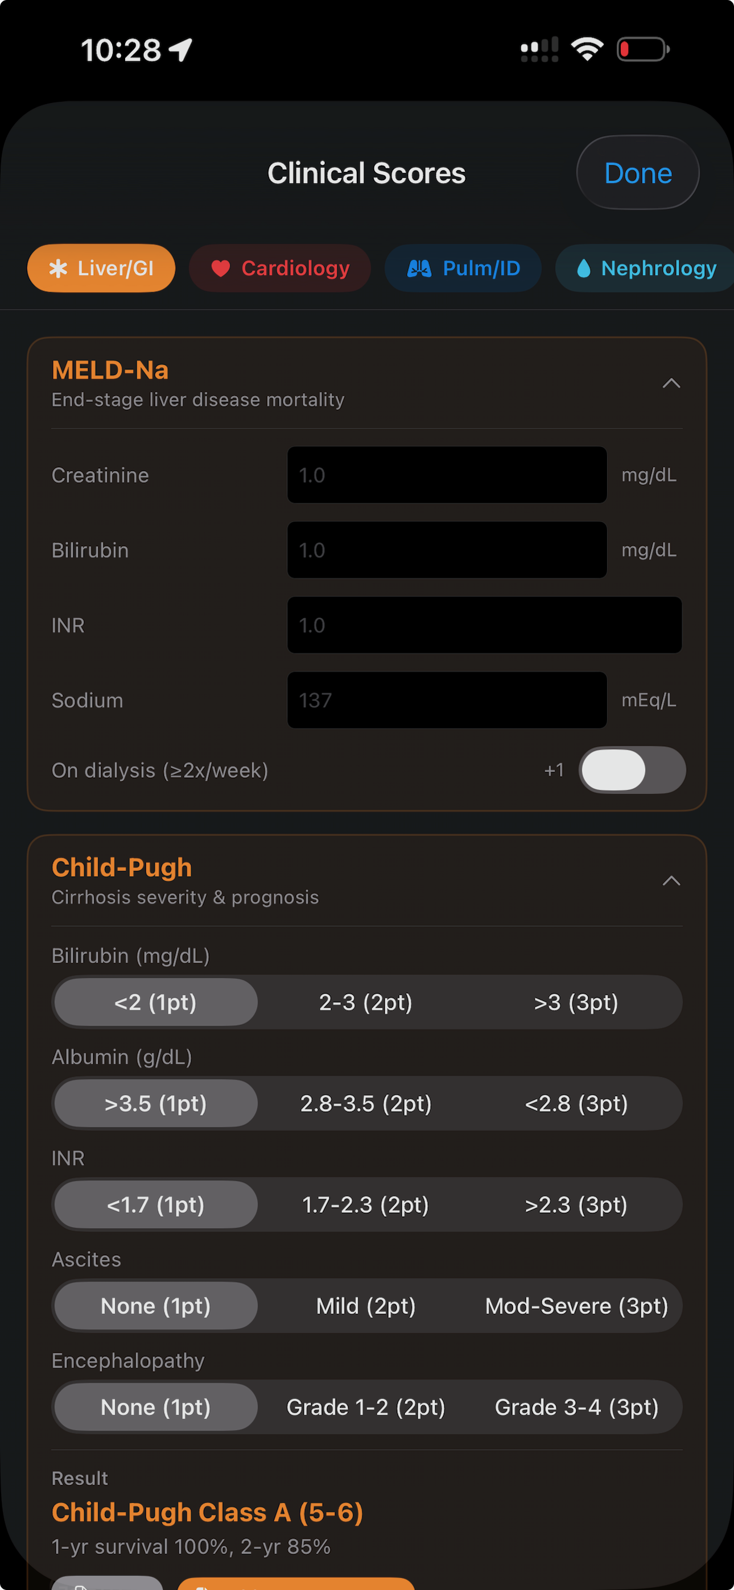Image resolution: width=734 pixels, height=1590 pixels.
Task: Click the Creatinine input field
Action: coord(447,475)
